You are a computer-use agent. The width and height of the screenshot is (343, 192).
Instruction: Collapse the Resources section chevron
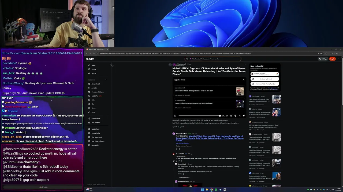point(106,80)
